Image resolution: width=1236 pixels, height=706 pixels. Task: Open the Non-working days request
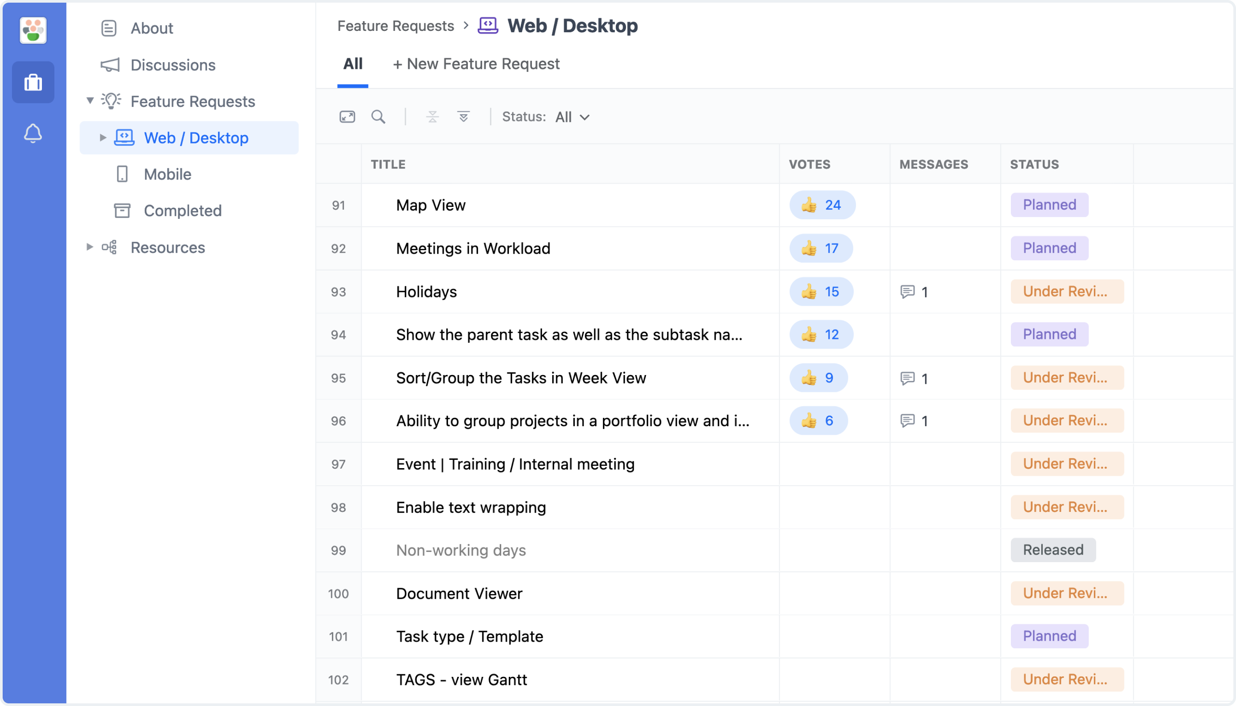pyautogui.click(x=461, y=550)
